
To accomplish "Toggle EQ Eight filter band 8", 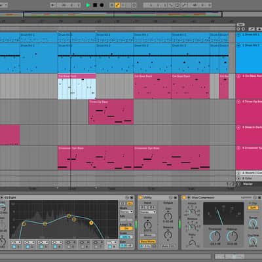I will (110, 246).
